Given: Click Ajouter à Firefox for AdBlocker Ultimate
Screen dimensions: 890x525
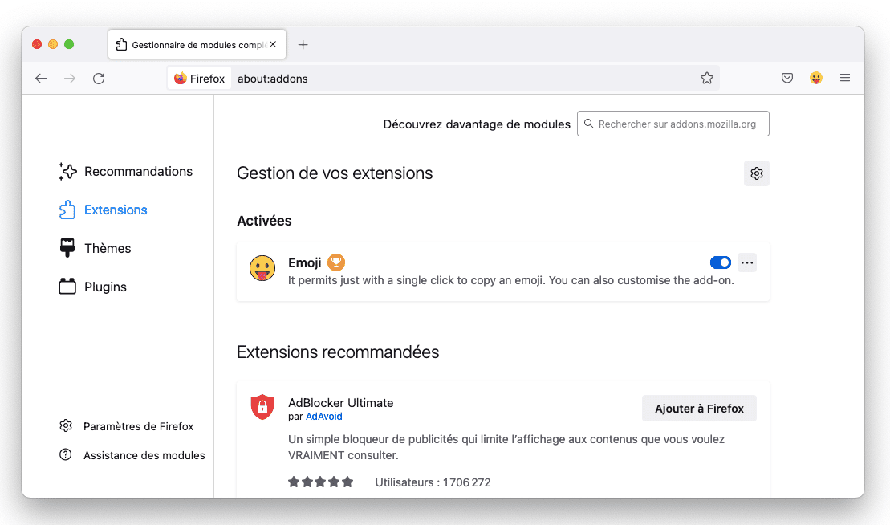Looking at the screenshot, I should point(699,409).
